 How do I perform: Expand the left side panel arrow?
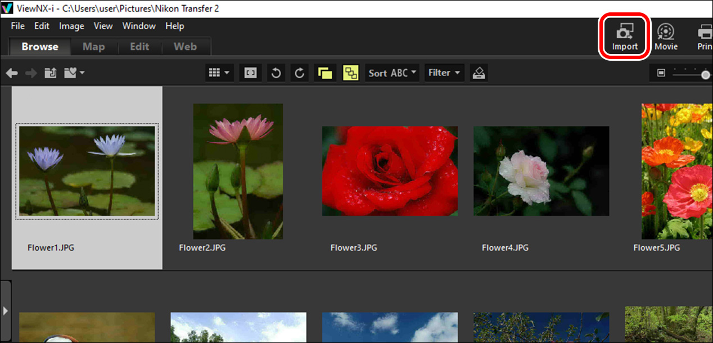click(x=6, y=310)
